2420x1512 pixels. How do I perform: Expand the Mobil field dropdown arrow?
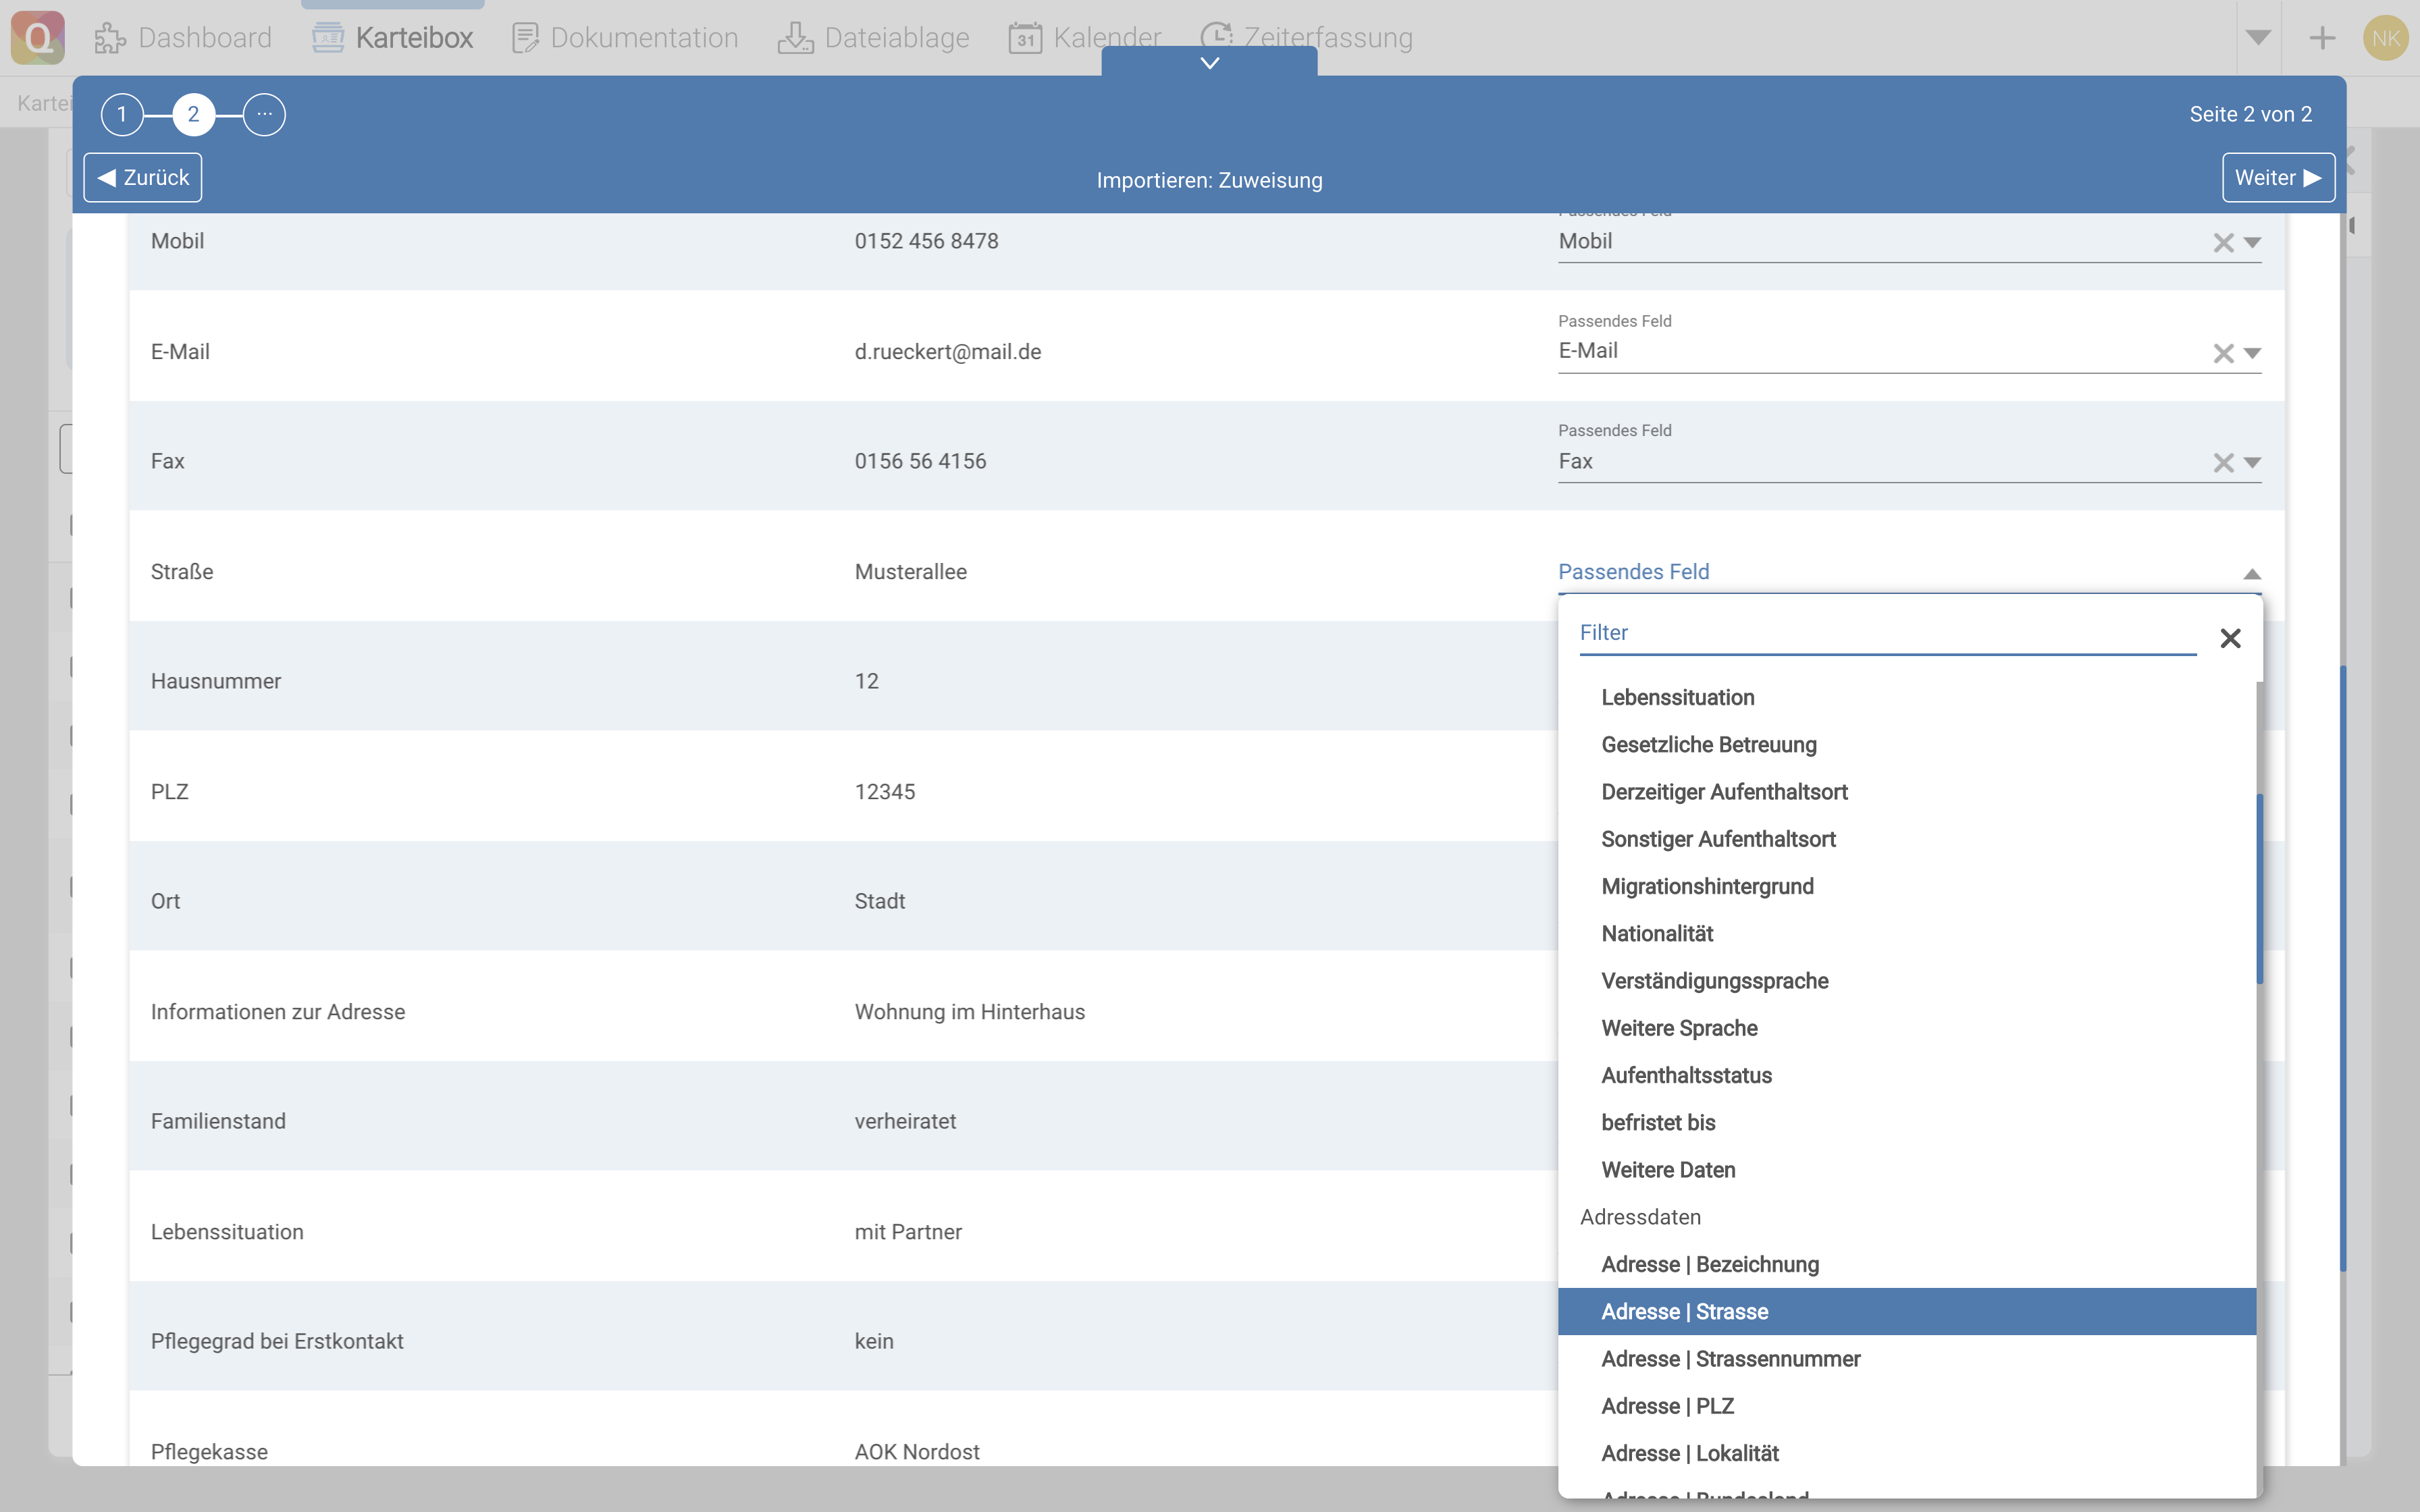coord(2252,243)
